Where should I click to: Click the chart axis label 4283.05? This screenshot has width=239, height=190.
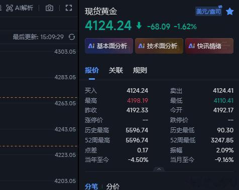click(x=65, y=77)
